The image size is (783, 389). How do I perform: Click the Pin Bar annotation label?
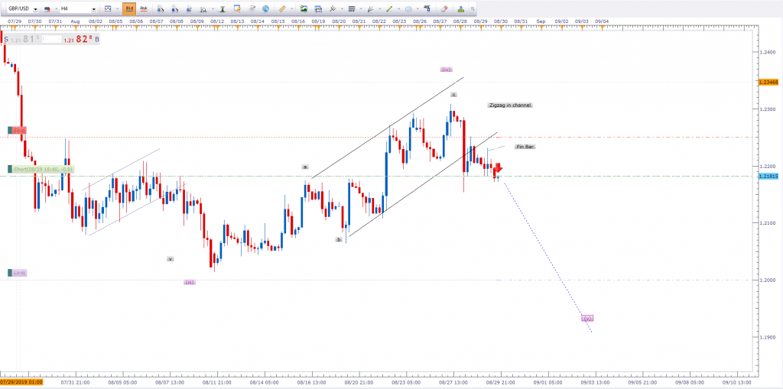tap(524, 146)
